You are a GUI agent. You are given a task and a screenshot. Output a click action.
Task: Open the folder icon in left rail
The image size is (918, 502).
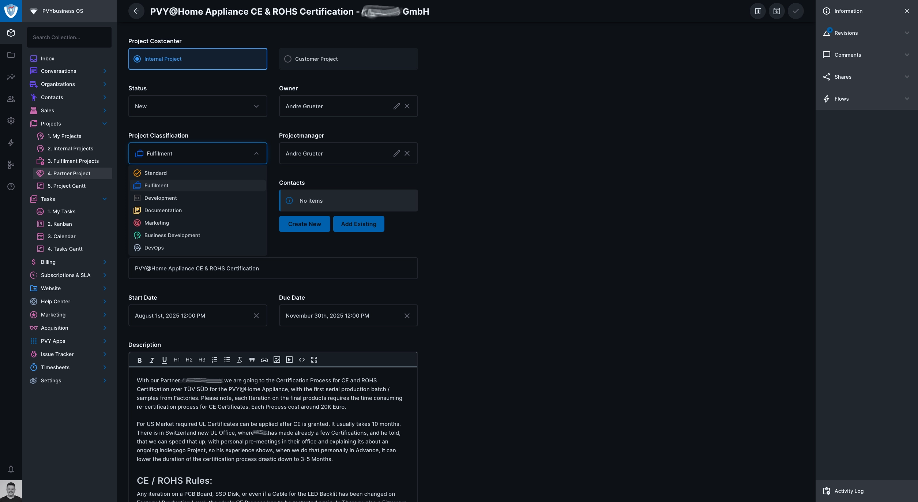[11, 55]
